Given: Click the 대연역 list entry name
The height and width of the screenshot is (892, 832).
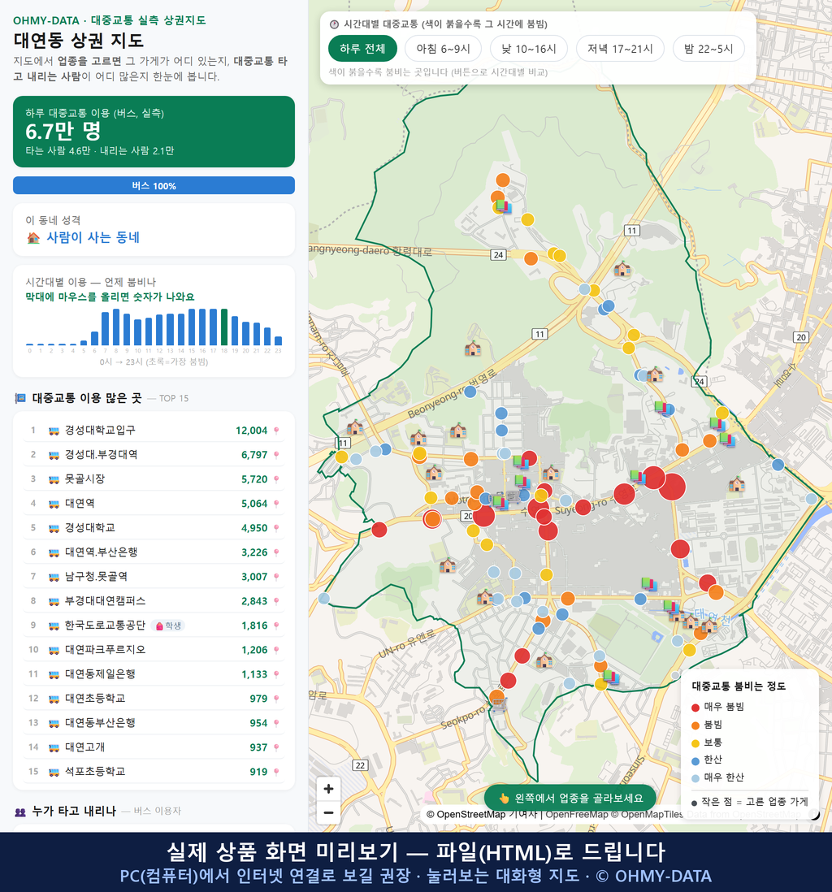Looking at the screenshot, I should click(x=80, y=504).
